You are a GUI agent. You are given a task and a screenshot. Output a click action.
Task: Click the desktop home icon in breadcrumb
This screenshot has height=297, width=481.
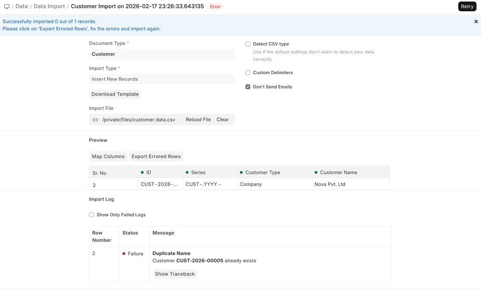[x=7, y=7]
